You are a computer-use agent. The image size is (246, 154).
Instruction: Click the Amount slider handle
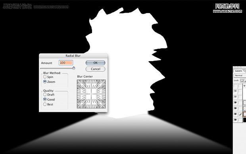point(73,68)
